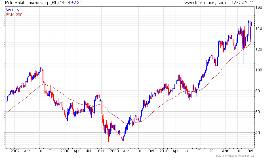Click the change value +2.32
Viewport: 278px width, 158px height.
click(76, 3)
